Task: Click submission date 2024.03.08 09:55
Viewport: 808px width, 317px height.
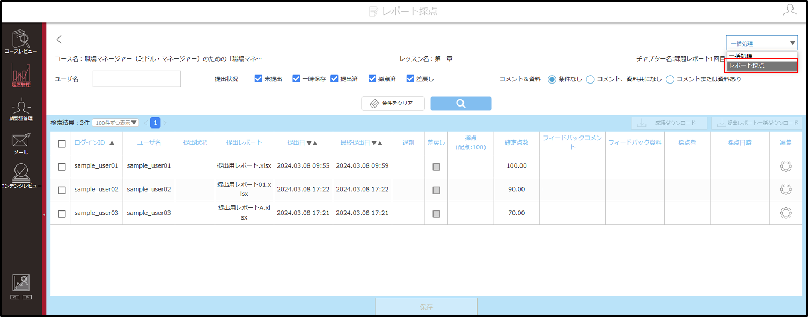Action: pos(303,166)
